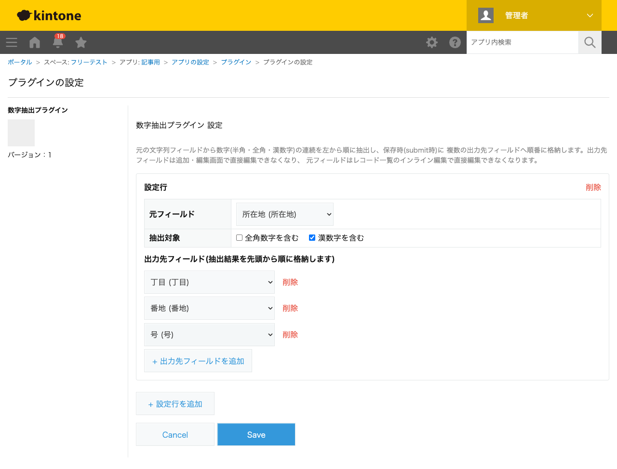617x469 pixels.
Task: Focus the アプリ内検索 search field
Action: [523, 42]
